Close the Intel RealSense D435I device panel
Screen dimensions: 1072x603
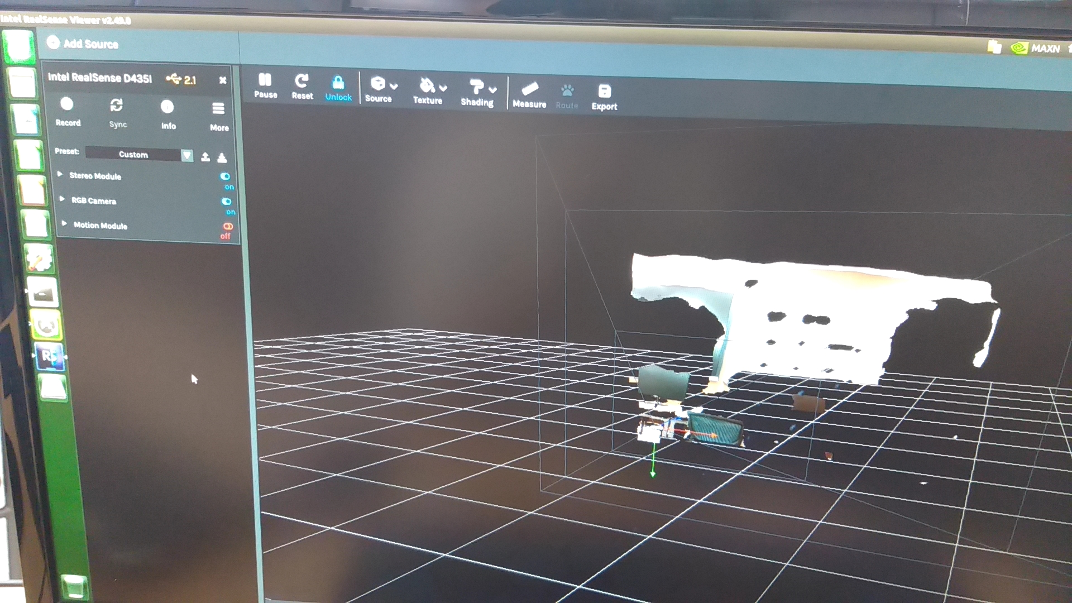pyautogui.click(x=223, y=80)
